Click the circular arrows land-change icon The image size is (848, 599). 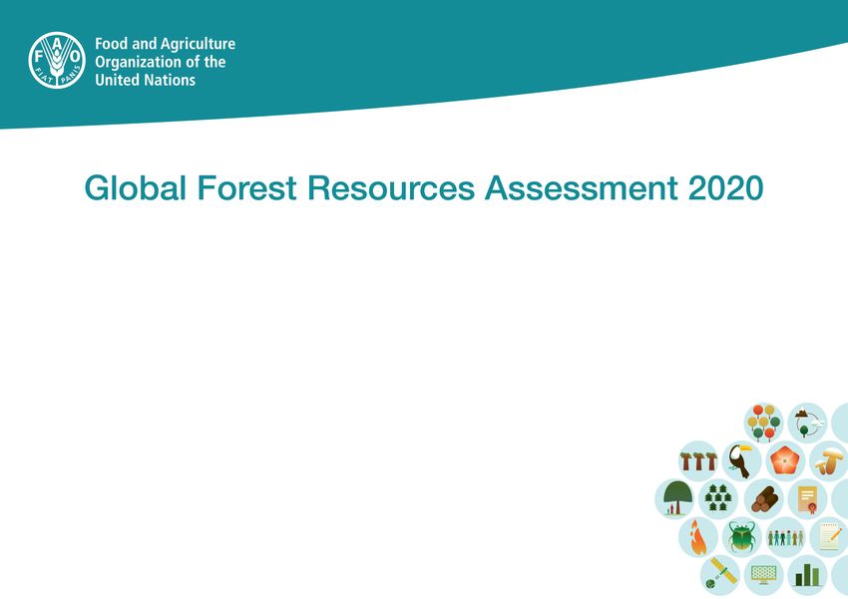pyautogui.click(x=807, y=423)
